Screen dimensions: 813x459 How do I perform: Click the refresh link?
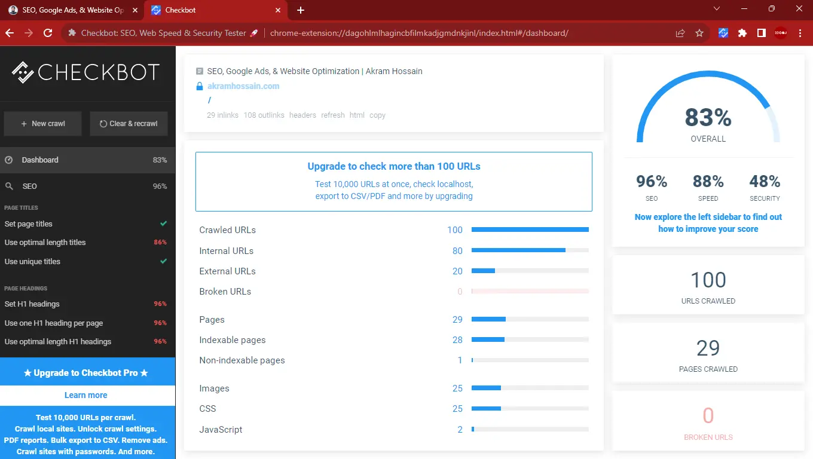[x=333, y=115]
